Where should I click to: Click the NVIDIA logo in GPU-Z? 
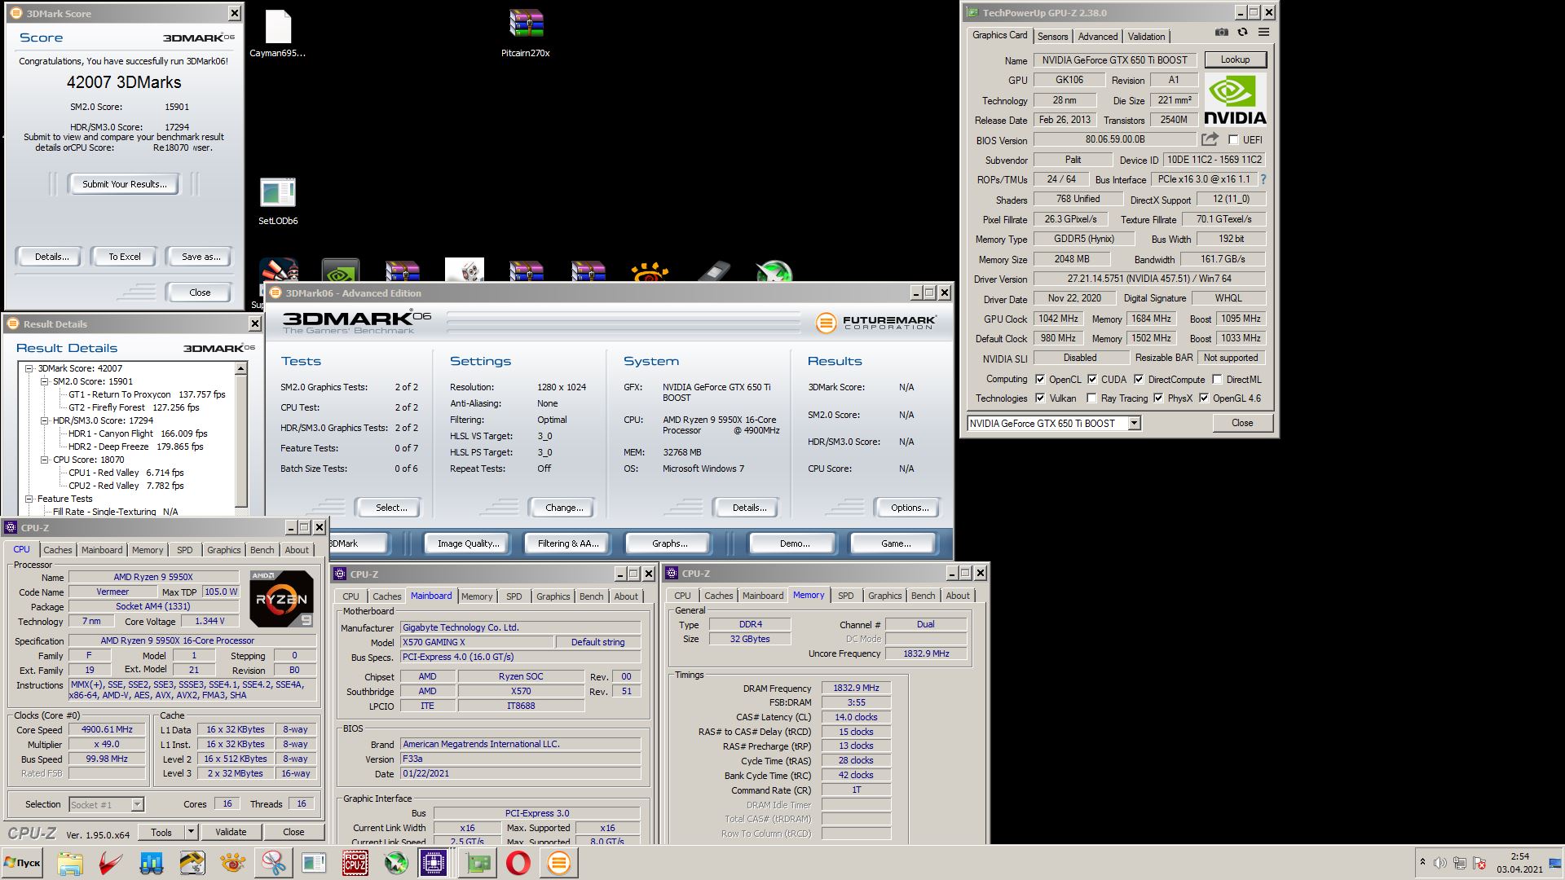tap(1235, 99)
